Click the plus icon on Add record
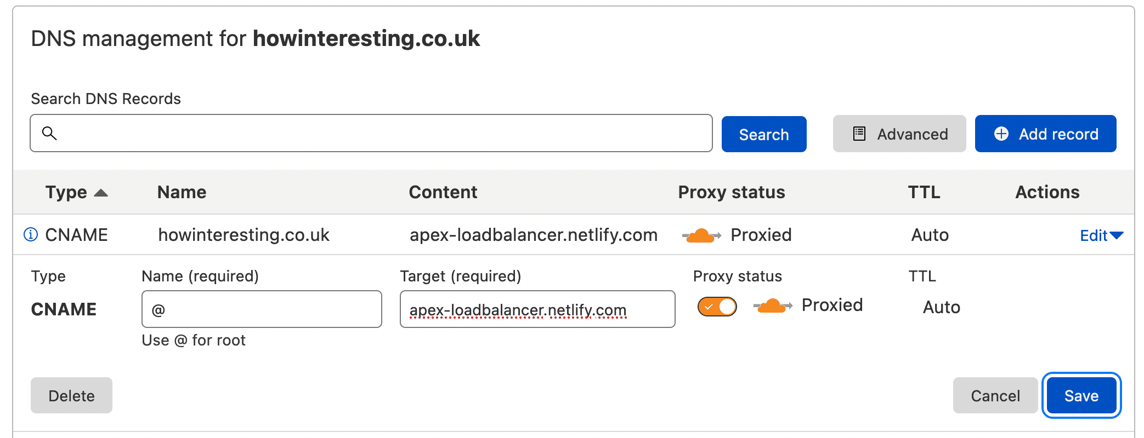 1001,134
